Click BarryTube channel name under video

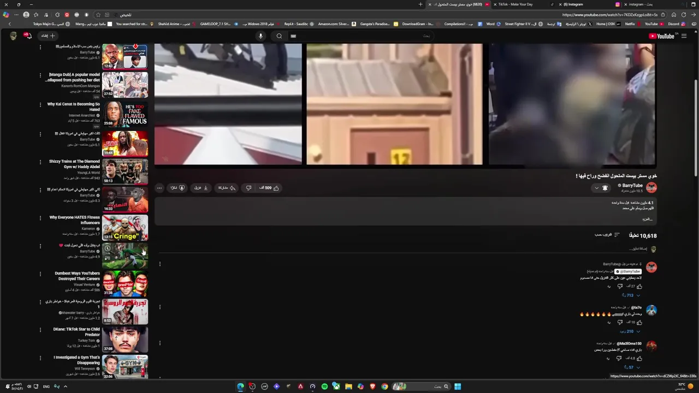(x=632, y=186)
